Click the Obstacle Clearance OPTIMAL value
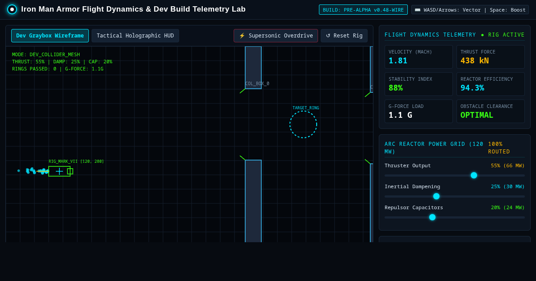This screenshot has width=536, height=281. 477,115
